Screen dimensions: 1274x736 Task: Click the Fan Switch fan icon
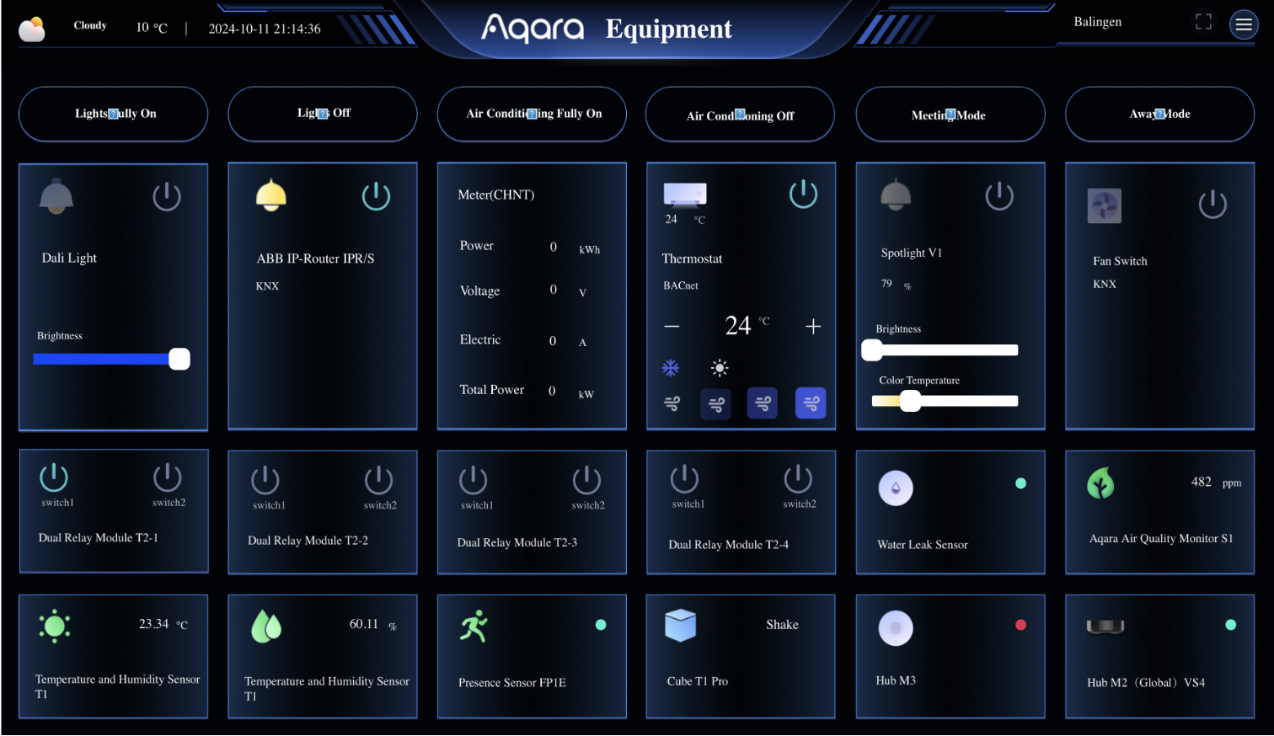click(x=1104, y=205)
